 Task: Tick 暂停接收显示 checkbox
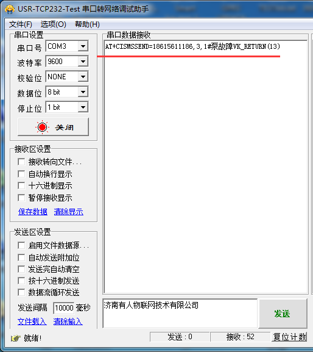21,198
